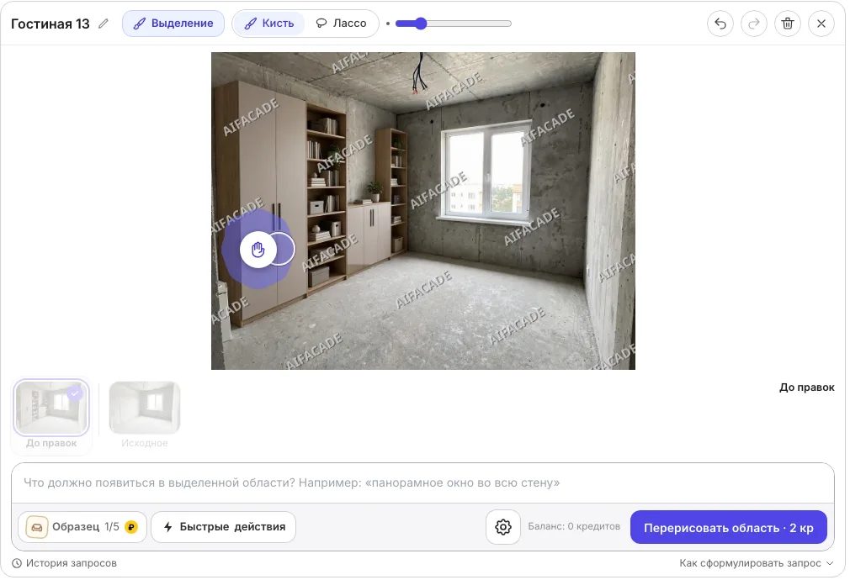Delete the selection with trash icon
Screen dimensions: 866x580
coord(788,24)
